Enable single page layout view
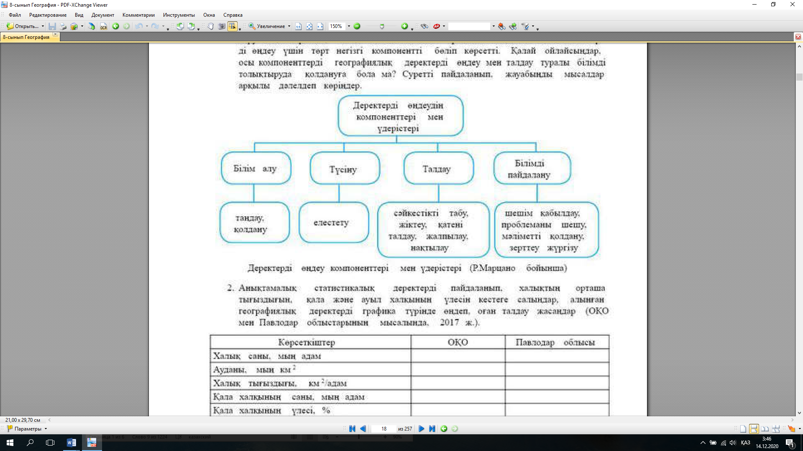803x451 pixels. point(743,429)
